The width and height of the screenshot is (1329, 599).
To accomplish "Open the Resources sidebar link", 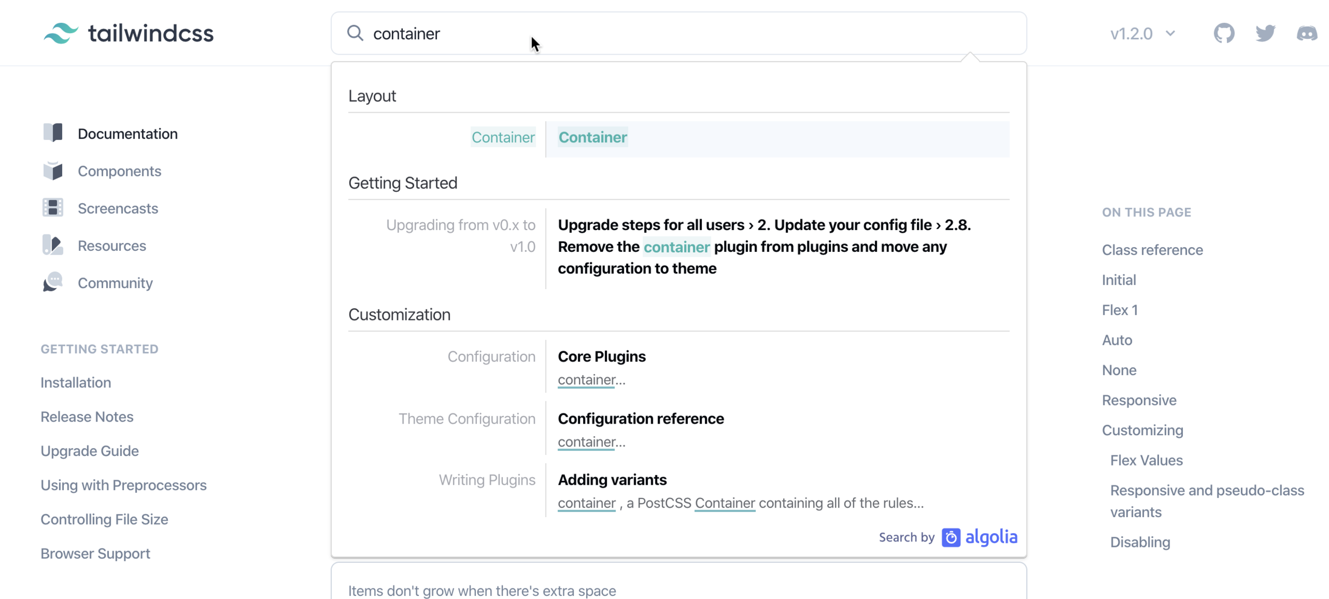I will click(x=112, y=246).
